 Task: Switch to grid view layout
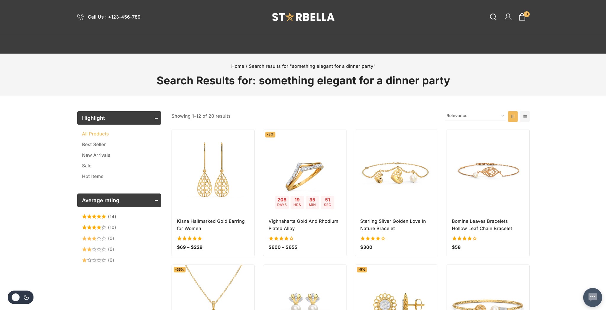[x=513, y=117]
